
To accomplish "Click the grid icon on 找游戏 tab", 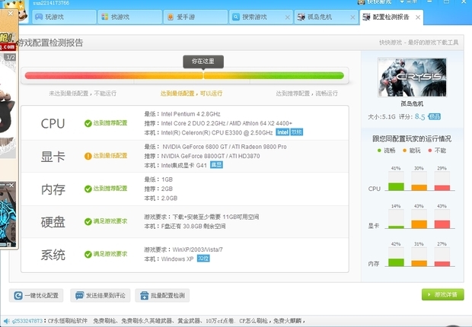I will 105,17.
